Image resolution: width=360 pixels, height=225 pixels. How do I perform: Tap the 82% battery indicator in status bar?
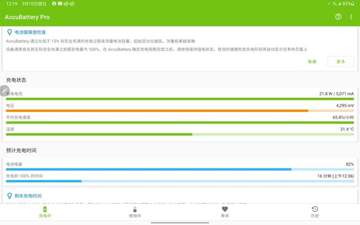348,4
